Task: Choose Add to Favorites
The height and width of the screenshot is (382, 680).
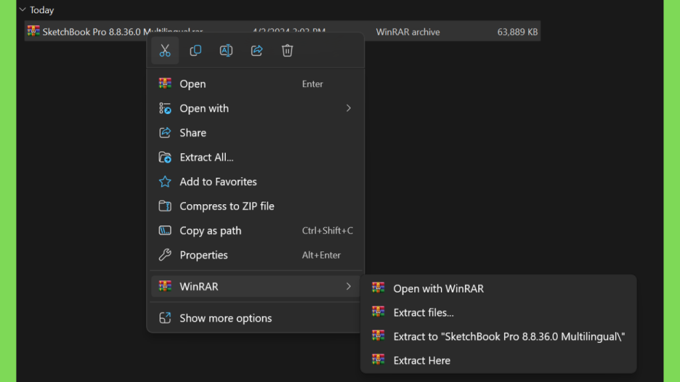Action: click(x=256, y=182)
